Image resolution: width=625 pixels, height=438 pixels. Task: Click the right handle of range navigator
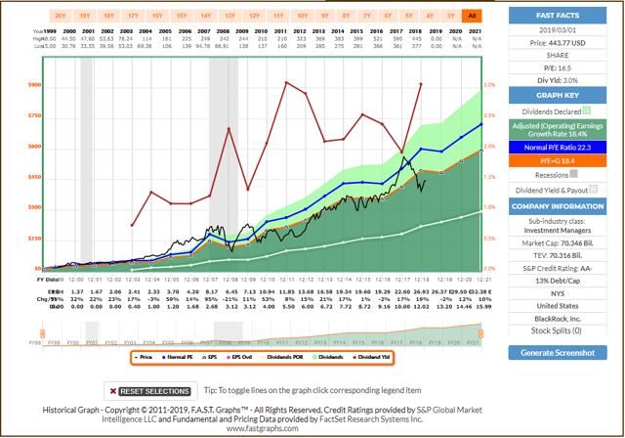point(481,333)
